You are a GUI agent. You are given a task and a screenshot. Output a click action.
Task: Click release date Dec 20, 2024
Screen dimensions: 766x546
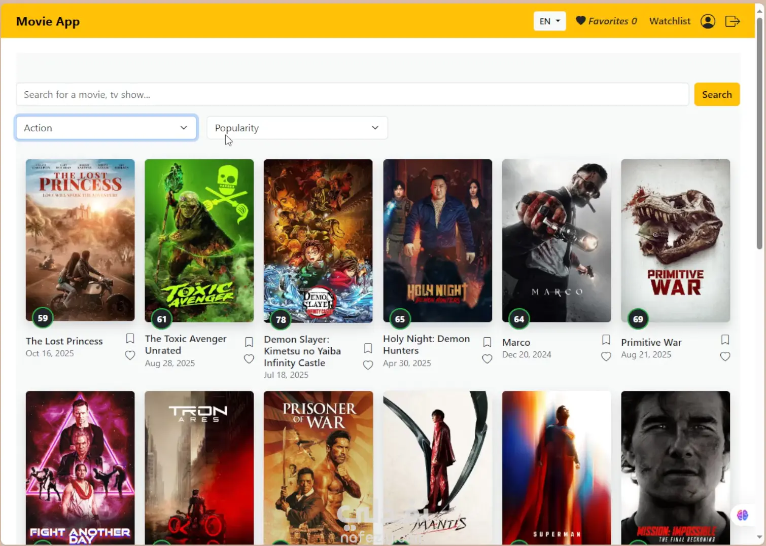coord(527,355)
